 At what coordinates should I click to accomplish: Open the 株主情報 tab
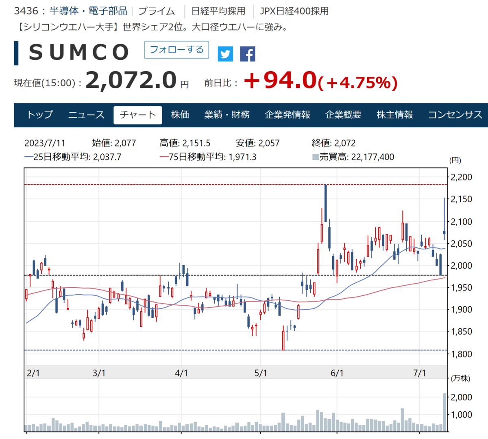395,115
